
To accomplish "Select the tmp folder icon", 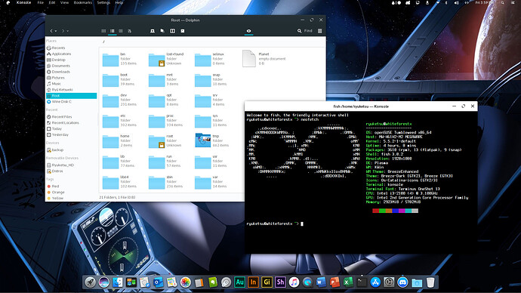I will click(202, 140).
